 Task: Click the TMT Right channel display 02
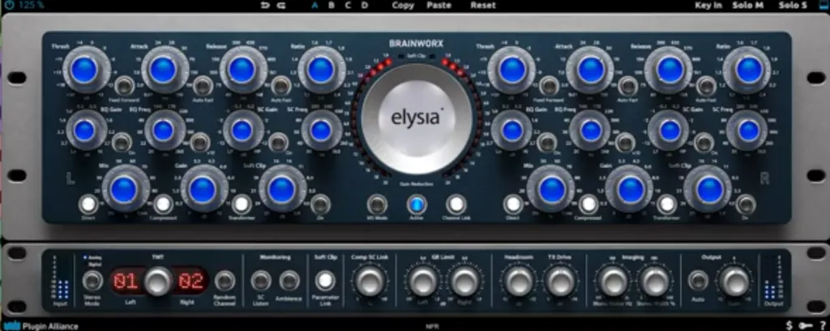click(191, 282)
